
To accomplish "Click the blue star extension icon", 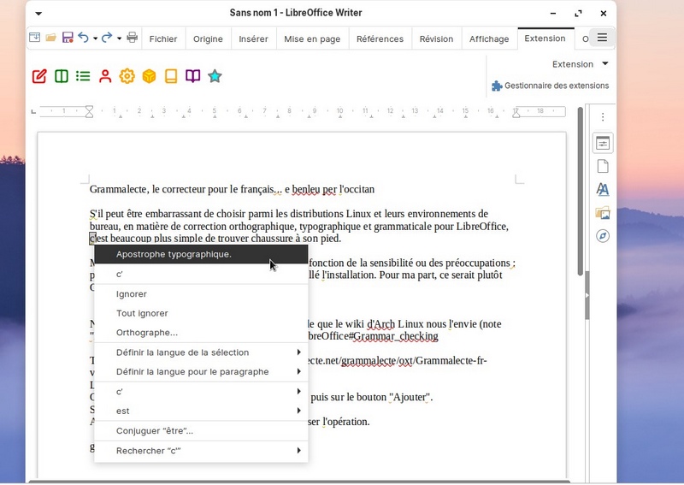I will point(215,76).
